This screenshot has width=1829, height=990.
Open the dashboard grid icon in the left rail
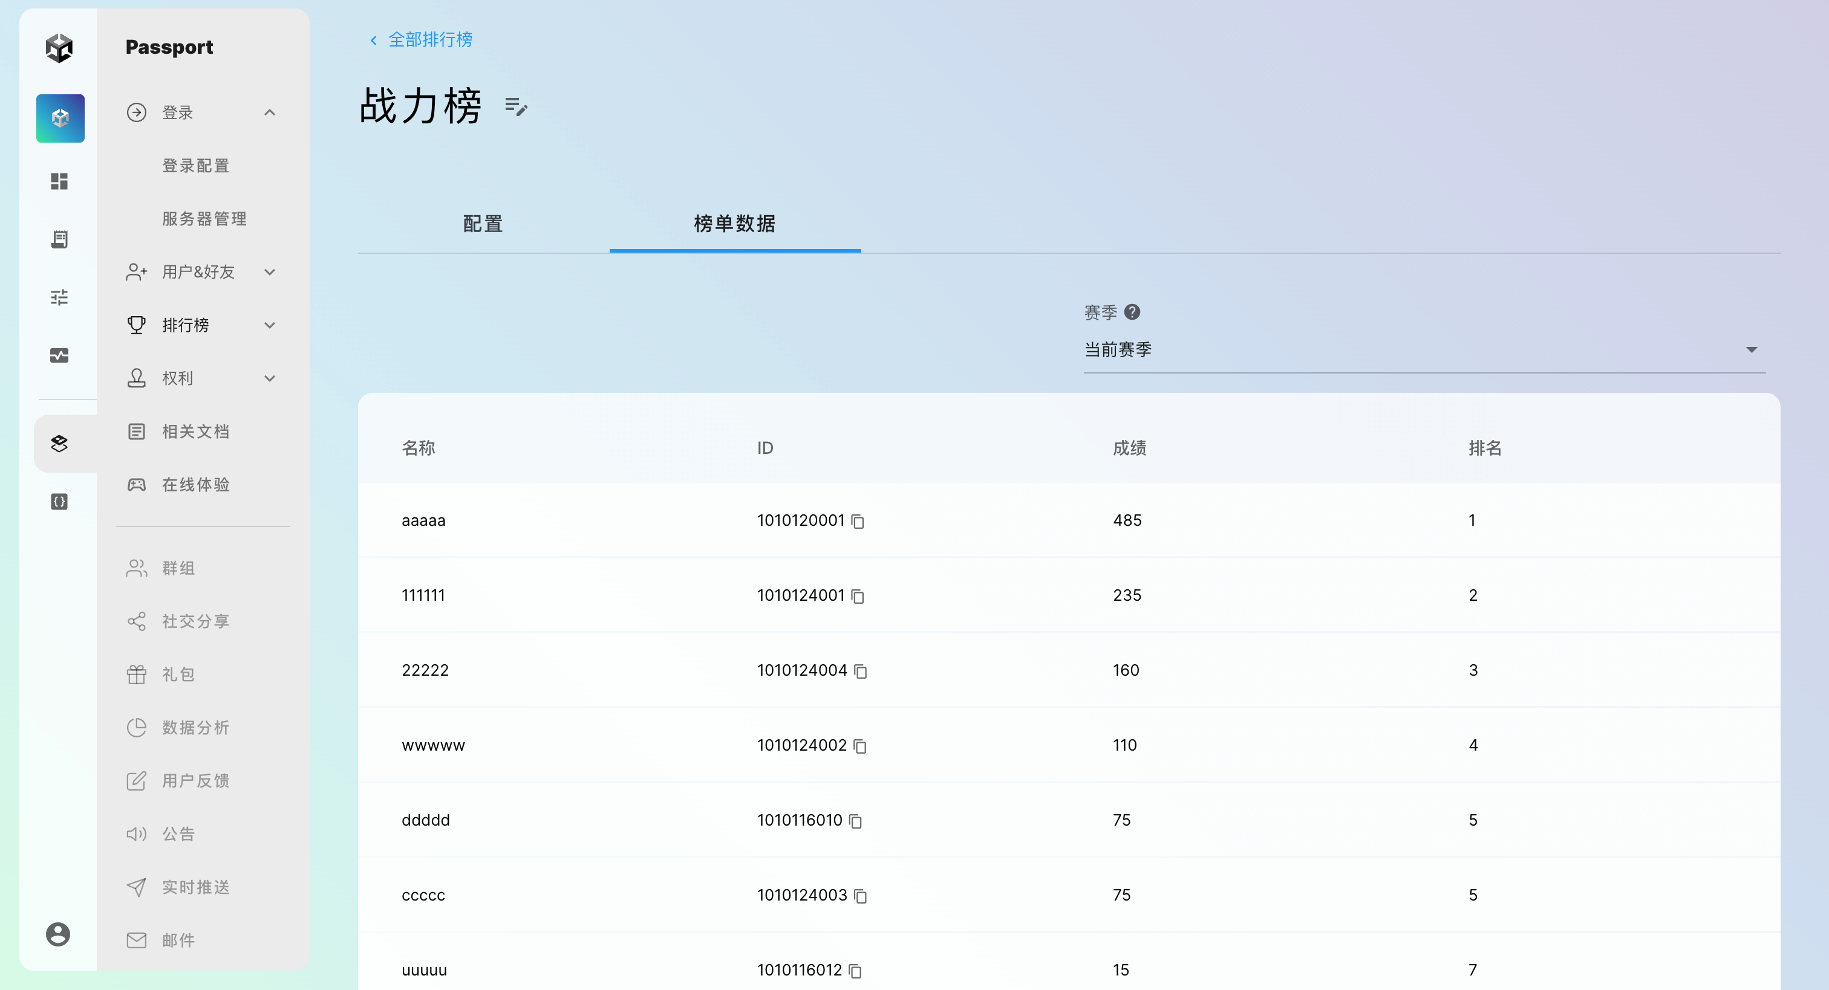60,182
